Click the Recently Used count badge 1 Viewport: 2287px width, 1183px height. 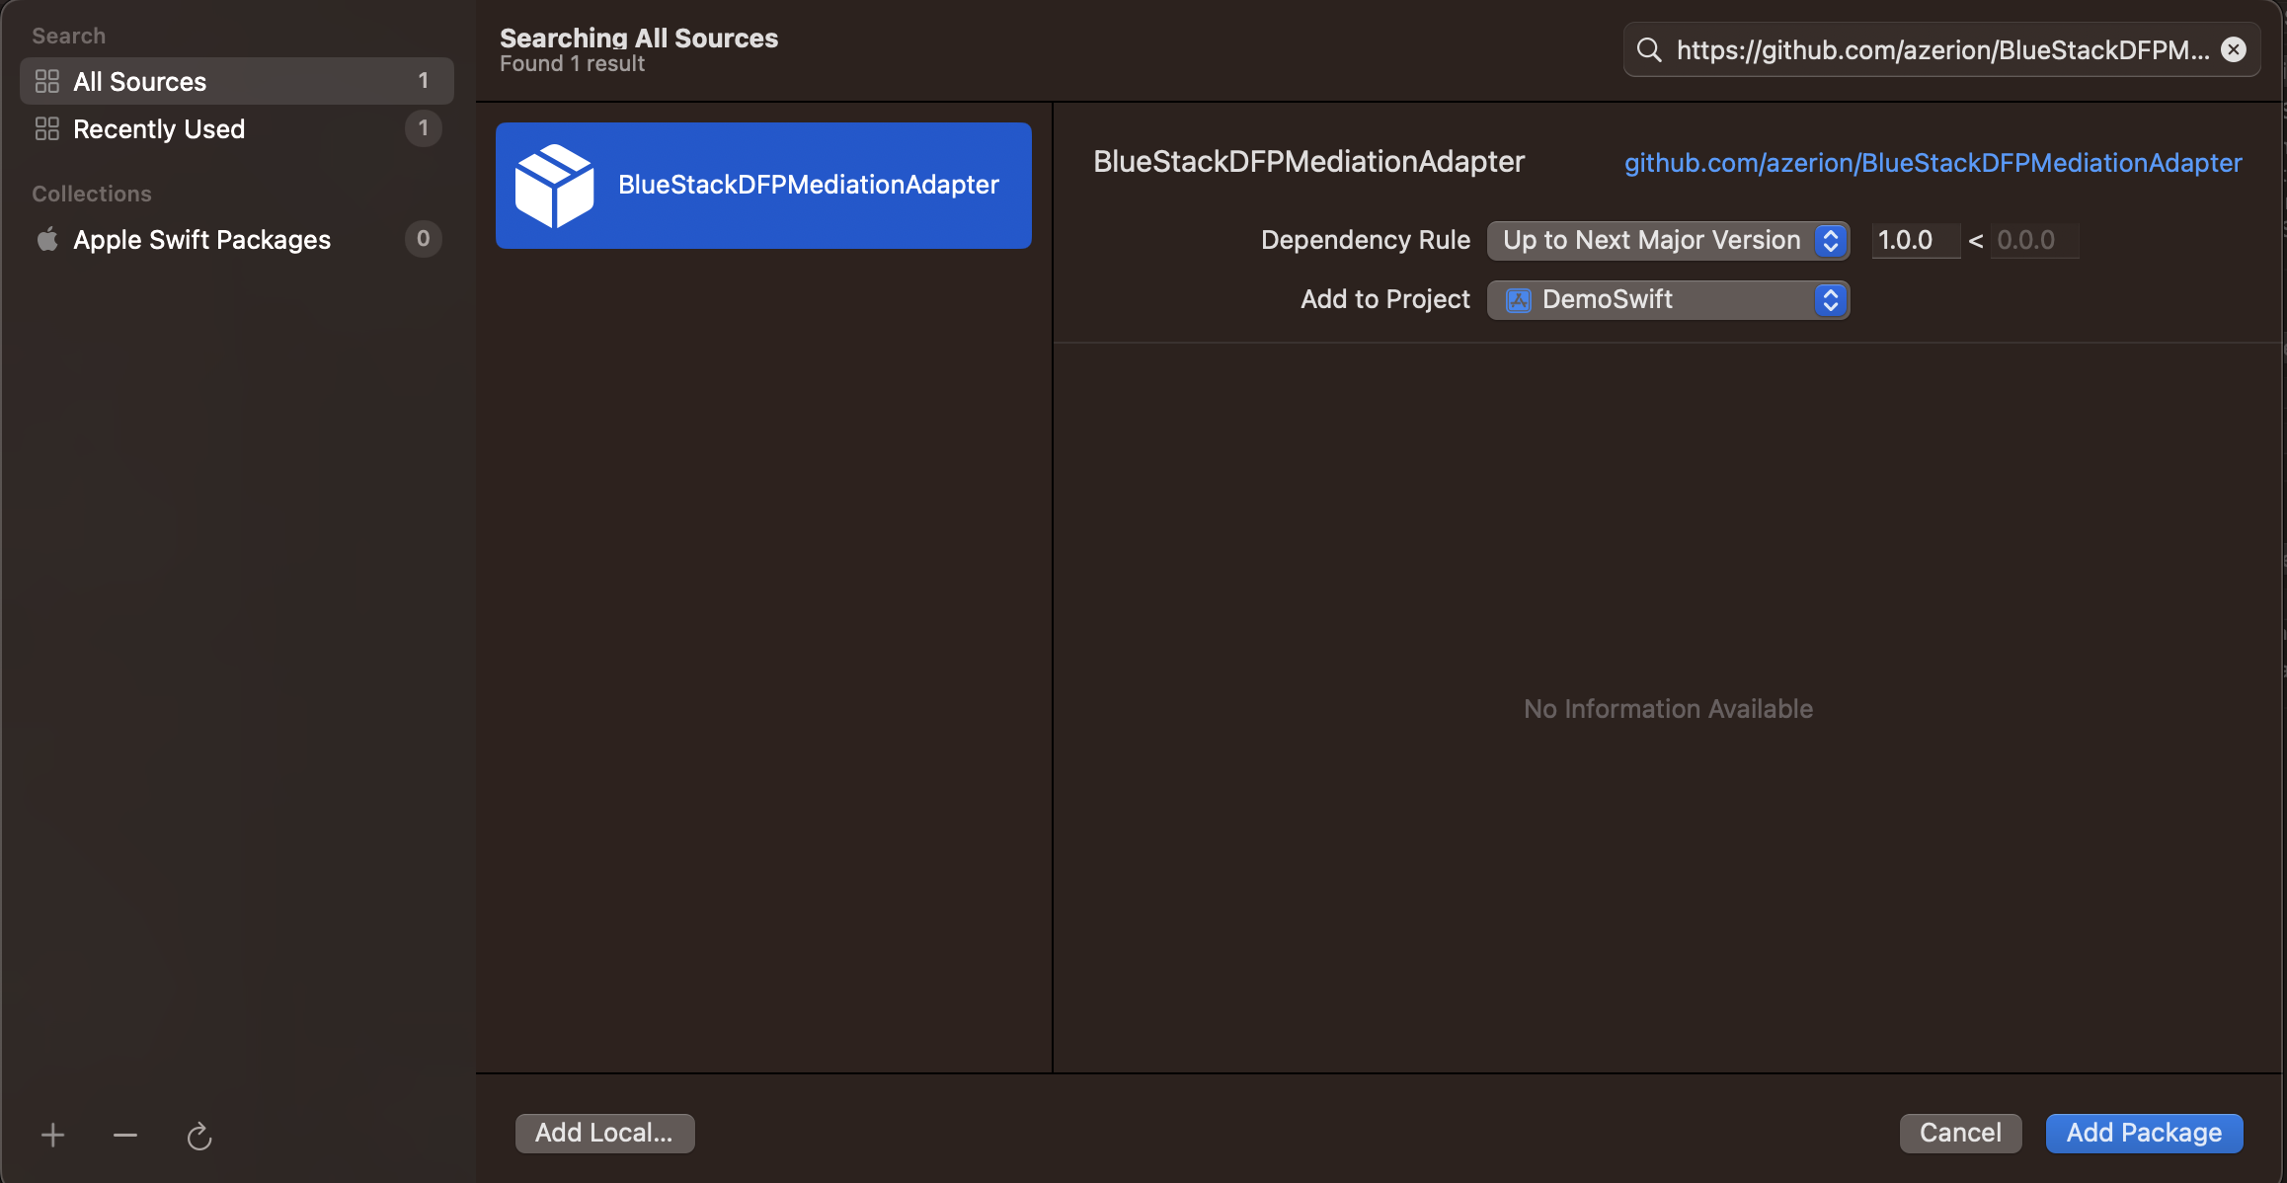[423, 128]
